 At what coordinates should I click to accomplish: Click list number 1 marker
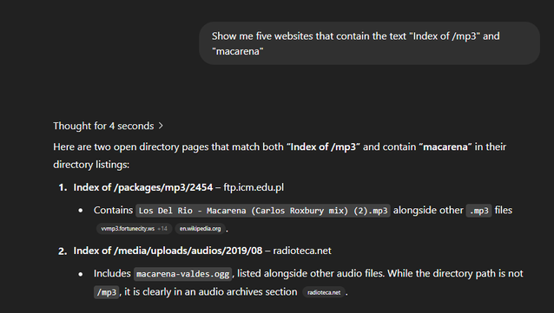pos(63,188)
